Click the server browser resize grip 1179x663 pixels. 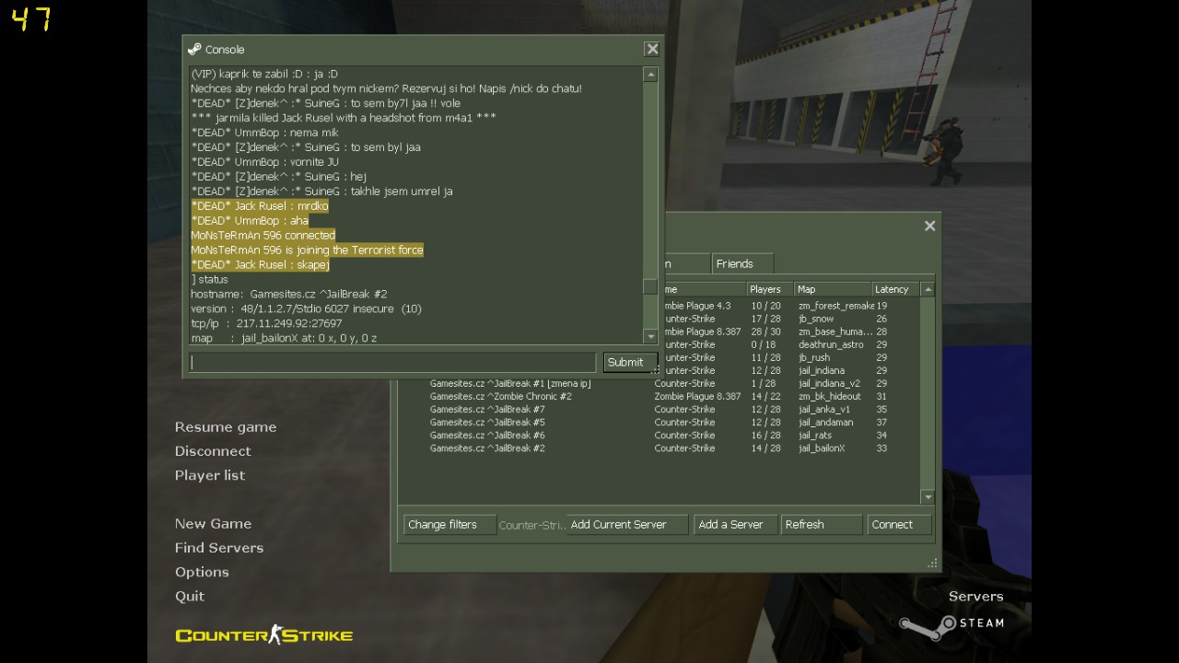933,563
